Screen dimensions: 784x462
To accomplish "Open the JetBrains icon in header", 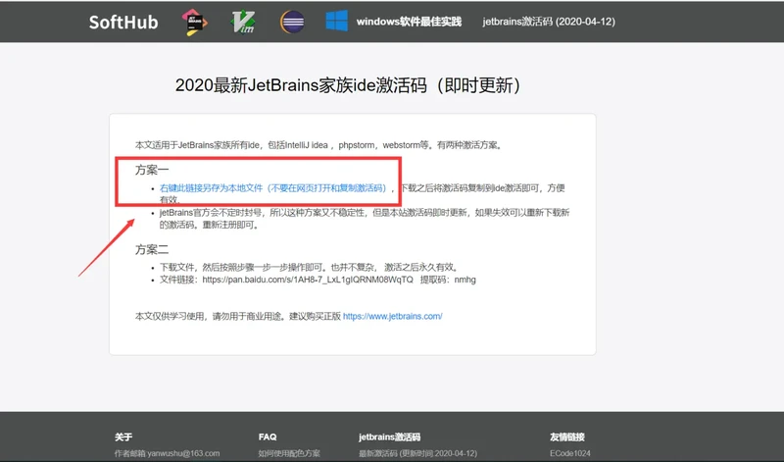I will click(x=196, y=22).
